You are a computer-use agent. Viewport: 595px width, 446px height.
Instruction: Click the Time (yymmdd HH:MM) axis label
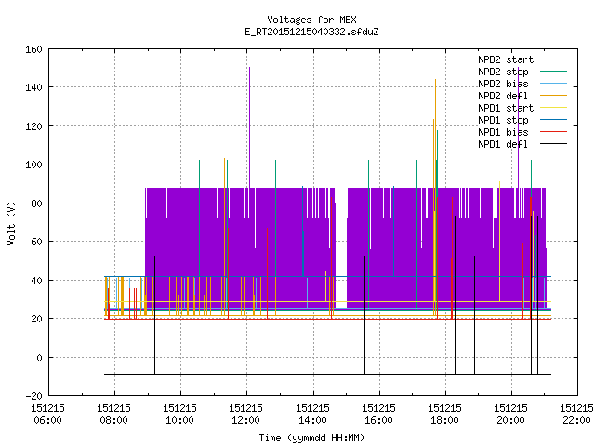click(311, 438)
